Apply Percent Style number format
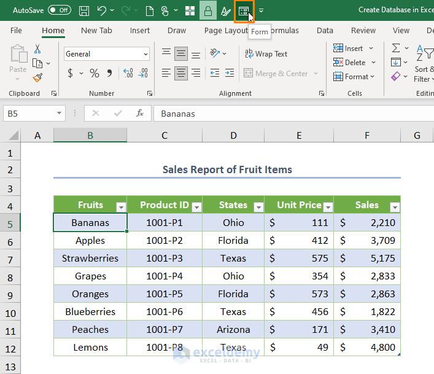The width and height of the screenshot is (434, 374). click(95, 74)
